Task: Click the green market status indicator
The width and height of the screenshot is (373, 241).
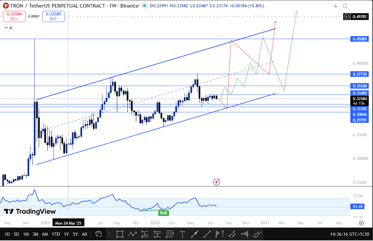Action: pos(144,6)
